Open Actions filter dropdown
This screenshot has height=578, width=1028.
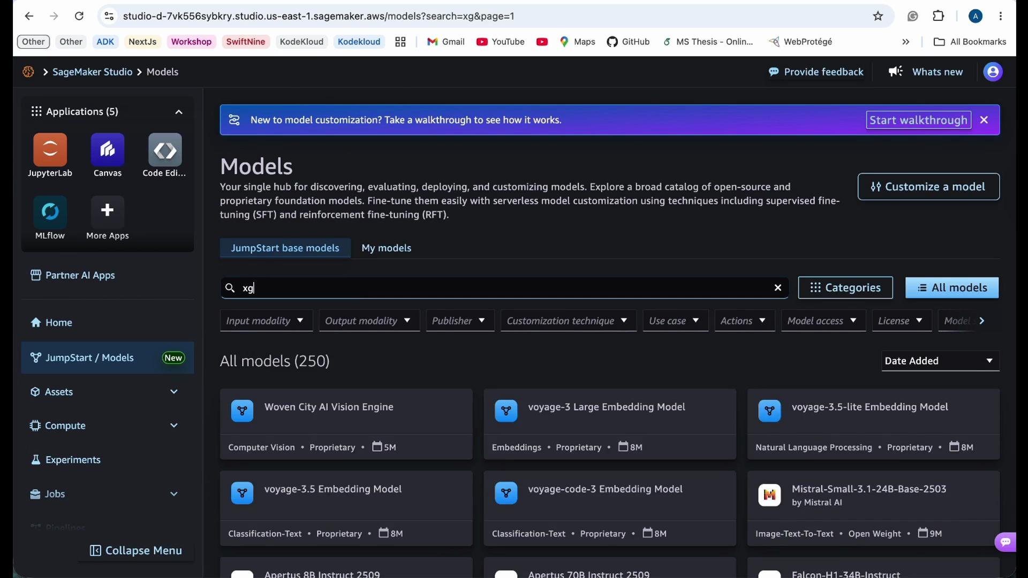point(745,321)
